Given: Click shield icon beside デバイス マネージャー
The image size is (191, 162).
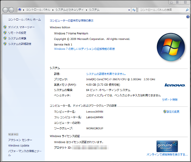Looking at the screenshot, I should (5, 27).
